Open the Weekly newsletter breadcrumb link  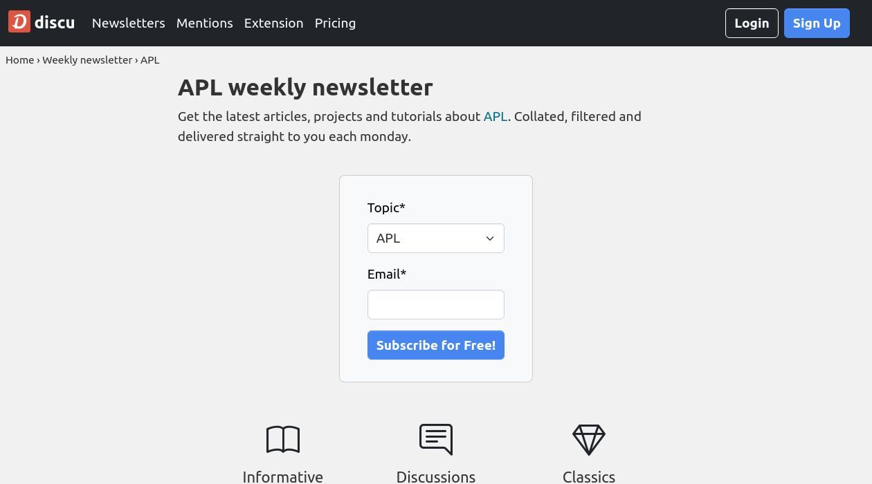[87, 60]
